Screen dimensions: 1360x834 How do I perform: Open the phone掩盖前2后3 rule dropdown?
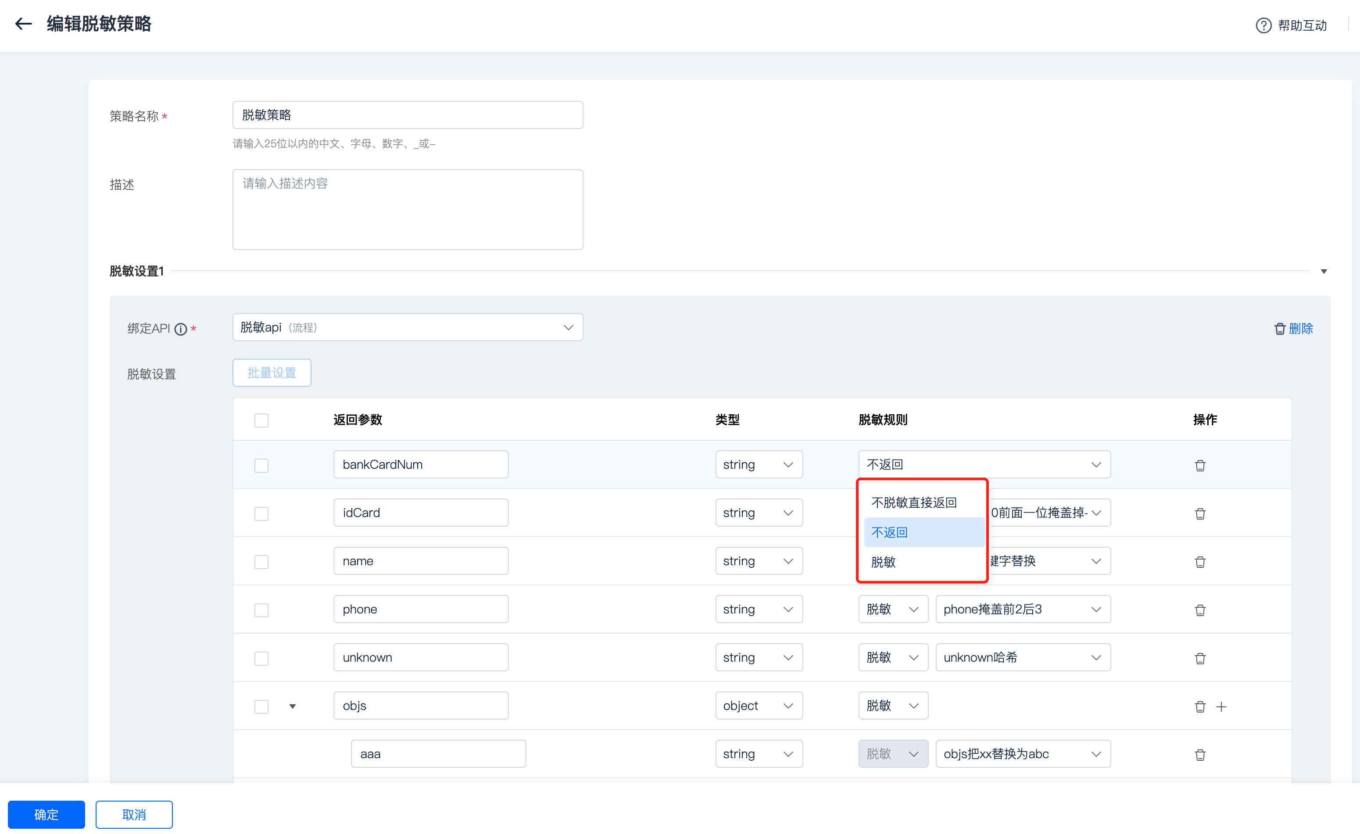click(1023, 609)
